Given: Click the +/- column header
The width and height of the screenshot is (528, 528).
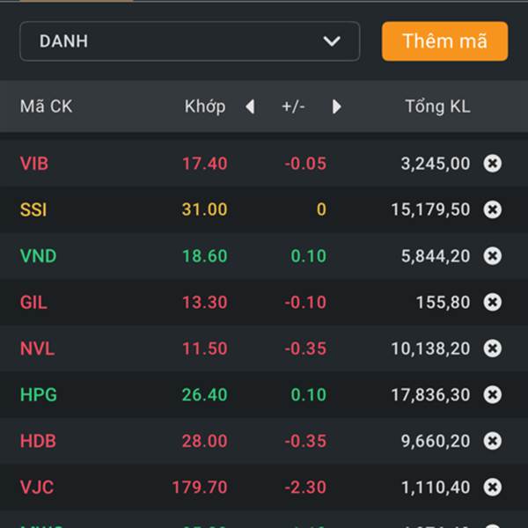Looking at the screenshot, I should point(293,106).
